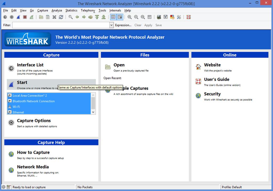Visit the Wireshark project Website
Viewport: 273px width, 191px height.
click(212, 65)
